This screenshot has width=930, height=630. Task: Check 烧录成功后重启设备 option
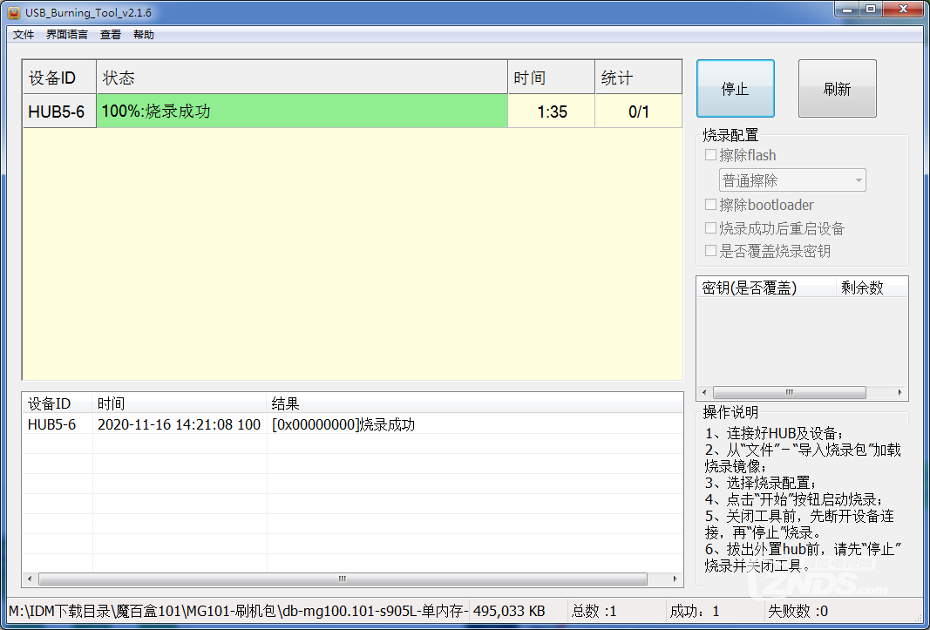(x=711, y=228)
